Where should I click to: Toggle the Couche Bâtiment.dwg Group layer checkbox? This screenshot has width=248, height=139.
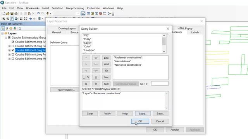click(9, 37)
